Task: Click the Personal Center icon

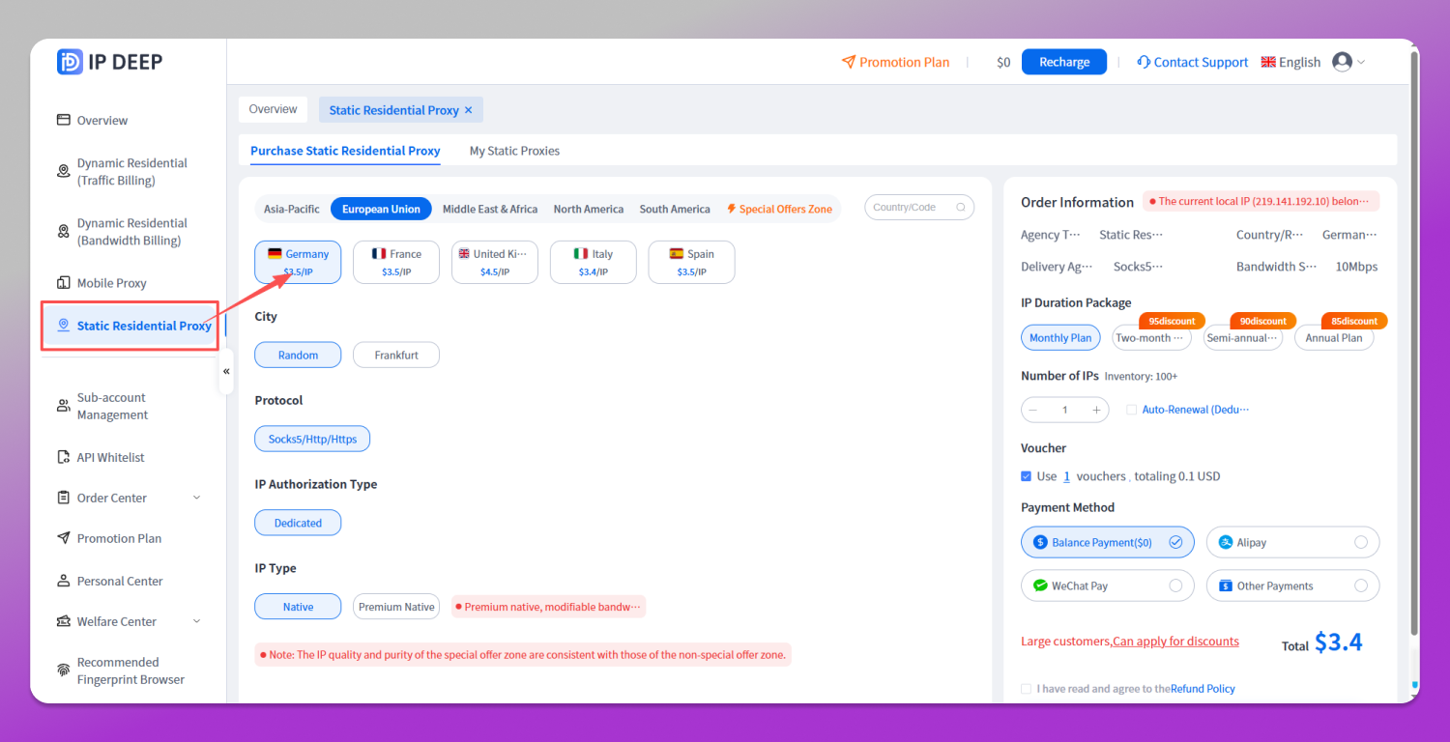Action: pyautogui.click(x=64, y=581)
